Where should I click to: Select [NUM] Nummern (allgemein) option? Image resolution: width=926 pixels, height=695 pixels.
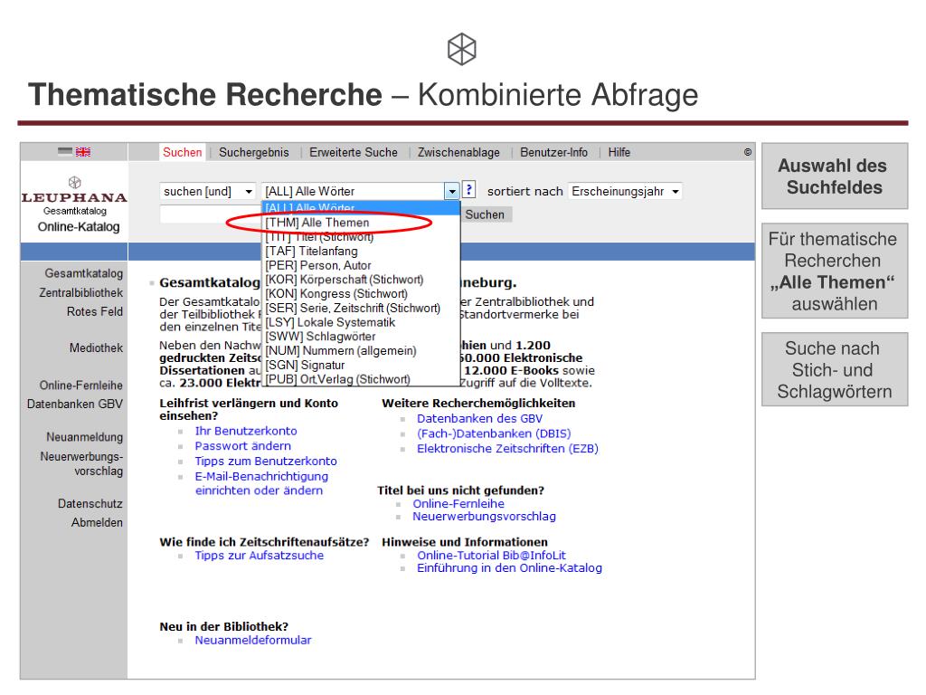tap(361, 350)
